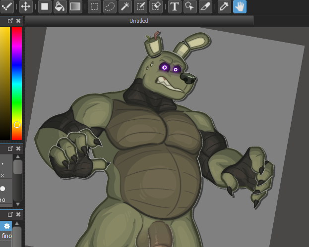Click the hue bar circular handle

17,125
